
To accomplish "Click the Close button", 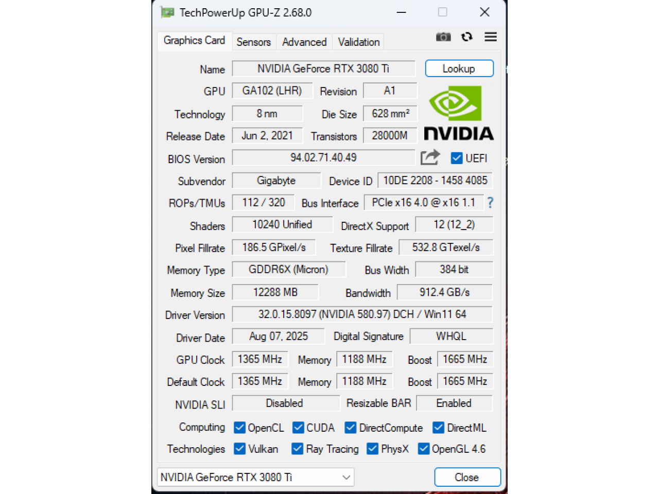I will click(x=467, y=477).
